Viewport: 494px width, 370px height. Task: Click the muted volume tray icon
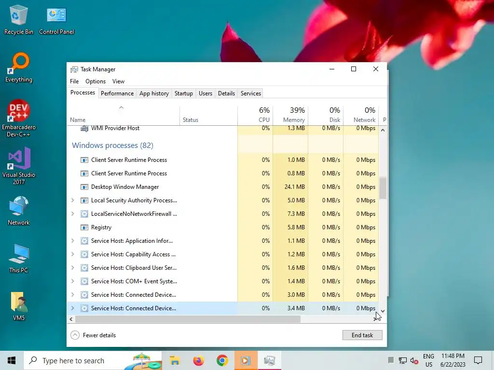pyautogui.click(x=414, y=360)
